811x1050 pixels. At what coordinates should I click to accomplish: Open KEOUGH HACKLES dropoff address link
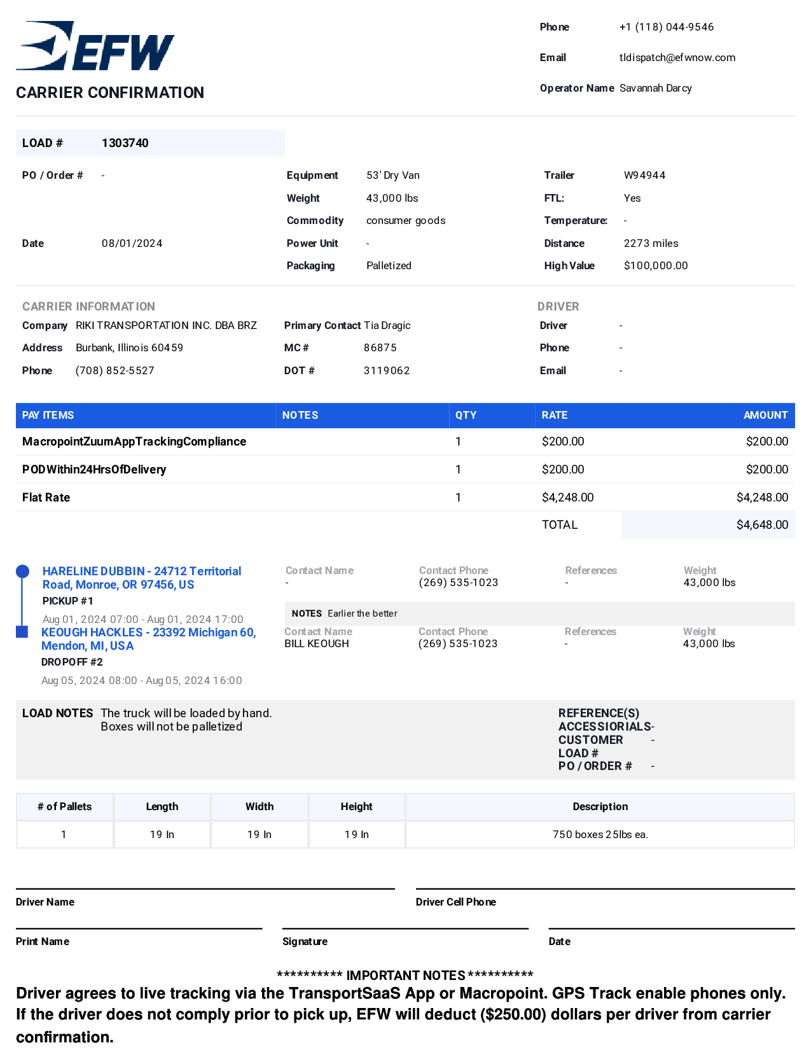click(x=148, y=639)
